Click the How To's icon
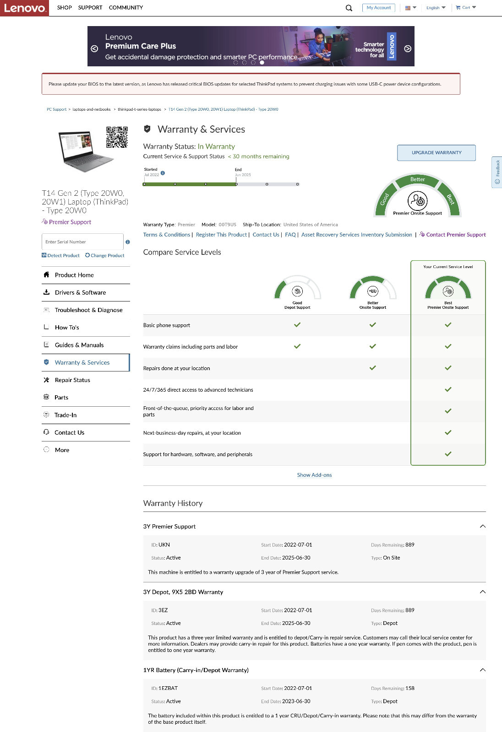 tap(46, 327)
